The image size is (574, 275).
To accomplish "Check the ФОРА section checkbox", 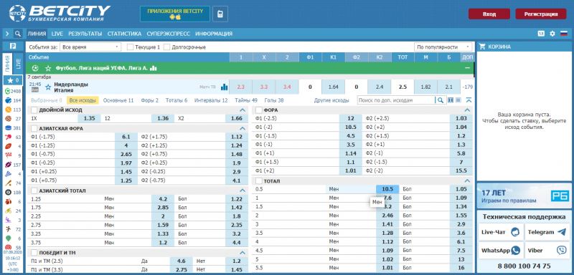I will (259, 110).
